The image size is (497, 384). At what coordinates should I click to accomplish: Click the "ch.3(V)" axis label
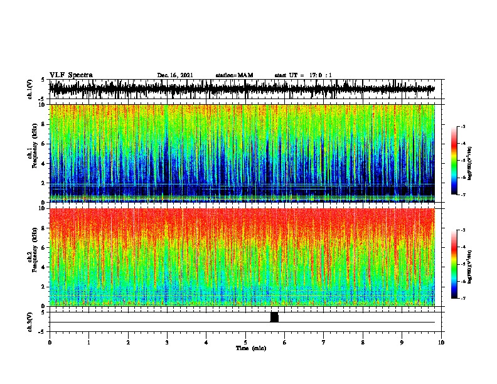pyautogui.click(x=30, y=322)
